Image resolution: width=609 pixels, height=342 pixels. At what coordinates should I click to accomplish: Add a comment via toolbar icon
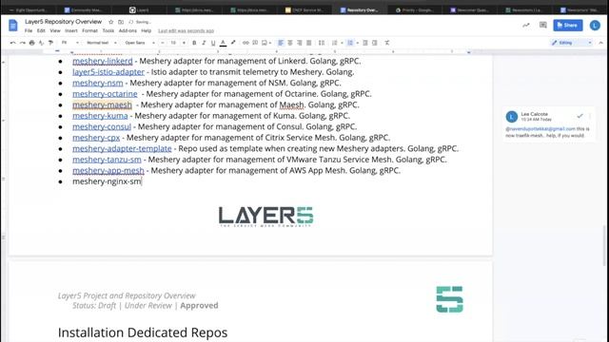(255, 43)
